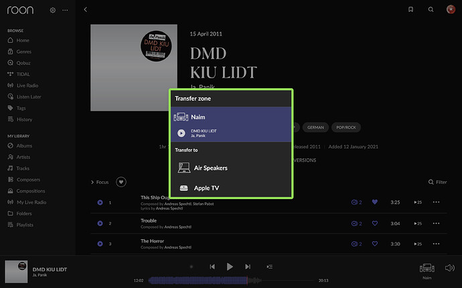Open Roon settings gear icon

pyautogui.click(x=53, y=10)
